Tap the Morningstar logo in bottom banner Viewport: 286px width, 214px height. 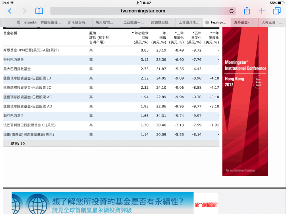206,205
